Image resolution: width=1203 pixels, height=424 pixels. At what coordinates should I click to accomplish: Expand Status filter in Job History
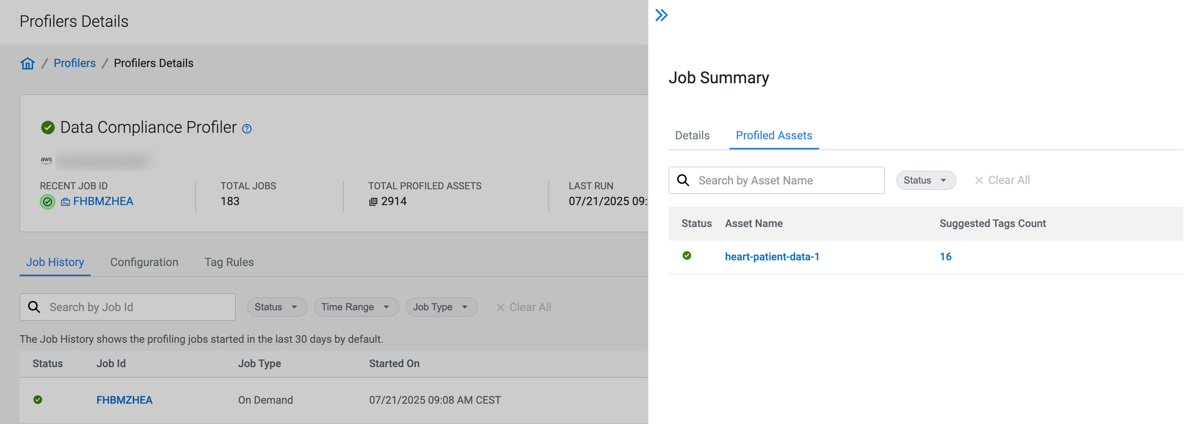[277, 307]
